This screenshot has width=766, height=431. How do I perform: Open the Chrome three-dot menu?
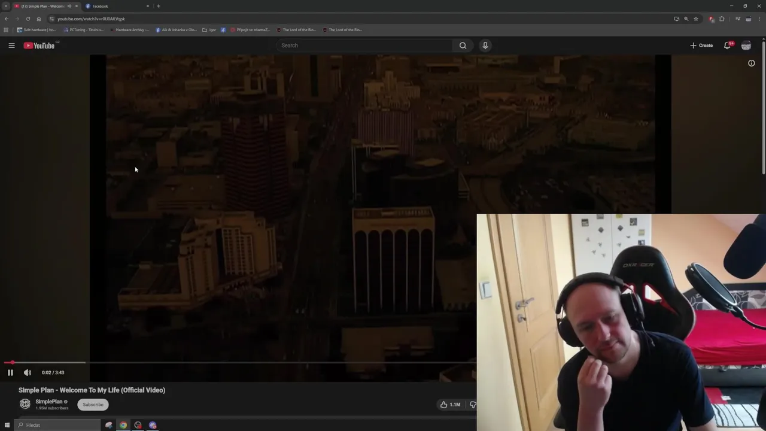[759, 19]
